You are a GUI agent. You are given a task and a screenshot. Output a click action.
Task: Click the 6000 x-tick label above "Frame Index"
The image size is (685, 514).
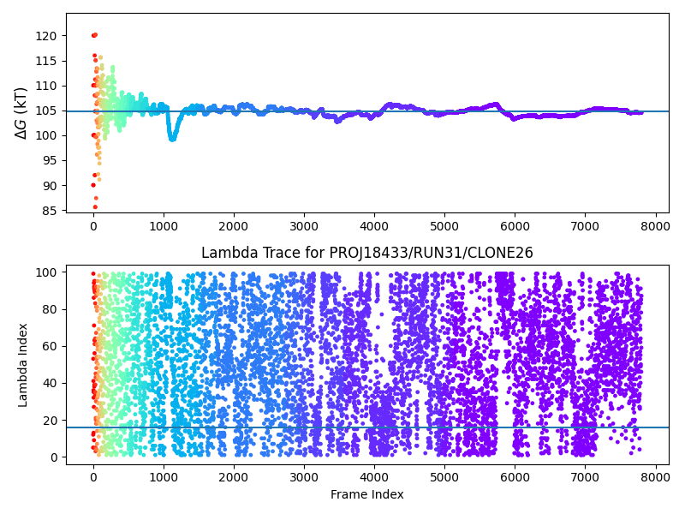pos(515,477)
